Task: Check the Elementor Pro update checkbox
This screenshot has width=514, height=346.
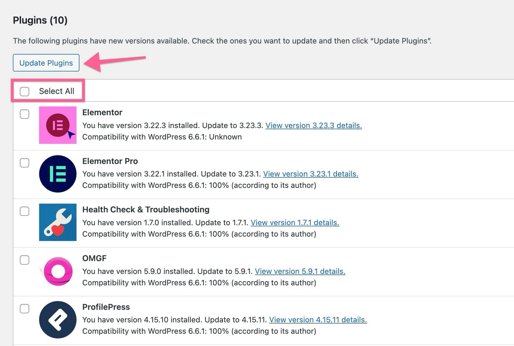Action: 25,163
